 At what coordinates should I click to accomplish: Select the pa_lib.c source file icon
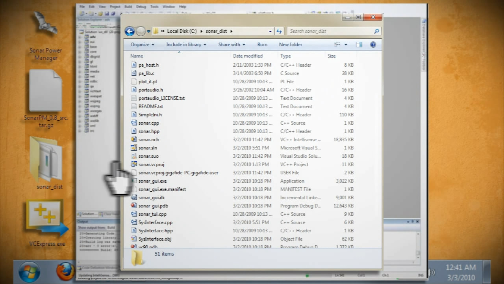coord(134,73)
